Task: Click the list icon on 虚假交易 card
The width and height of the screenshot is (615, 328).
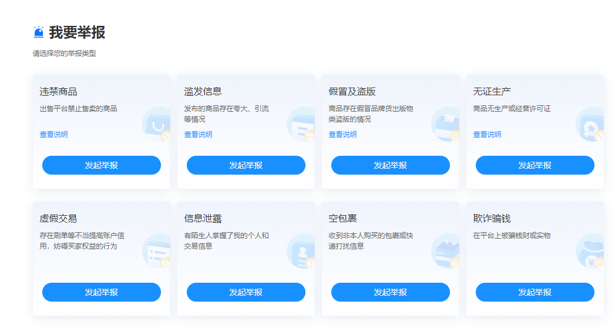Action: (x=157, y=252)
